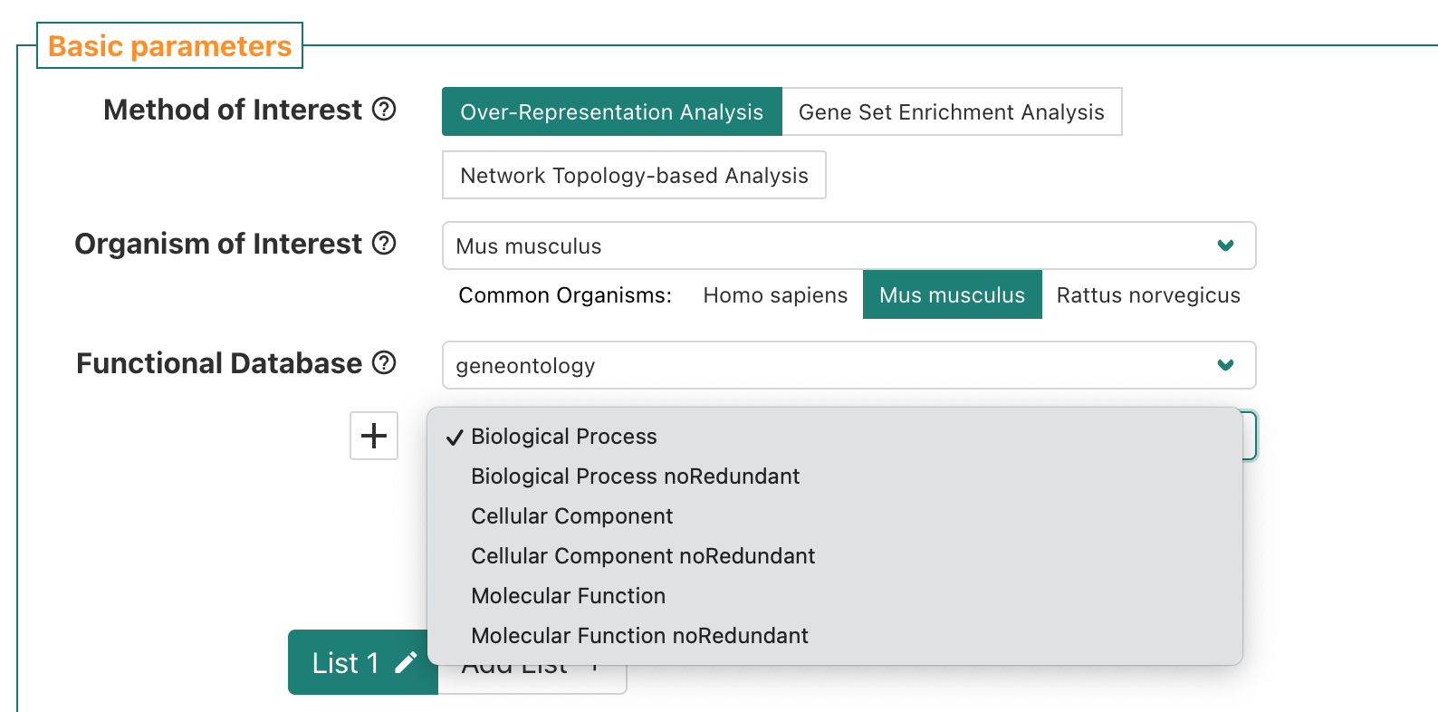Switch to the List 1 tab
The width and height of the screenshot is (1438, 712).
point(346,663)
